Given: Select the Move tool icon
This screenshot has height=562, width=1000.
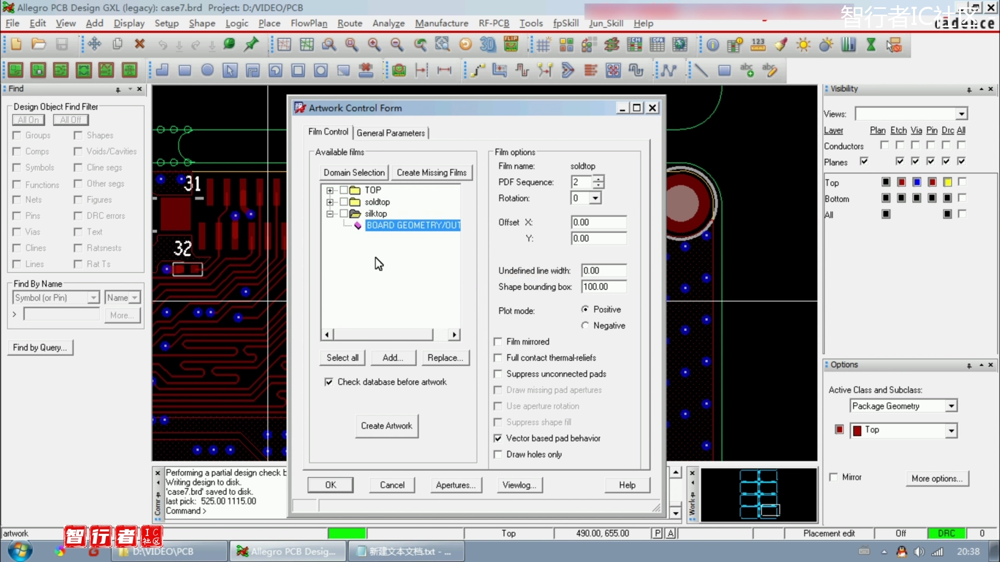Looking at the screenshot, I should click(x=94, y=44).
